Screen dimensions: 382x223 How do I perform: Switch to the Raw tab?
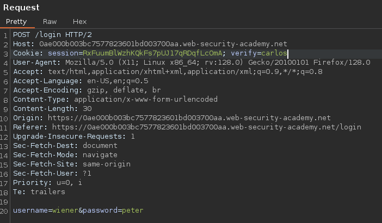click(x=50, y=22)
